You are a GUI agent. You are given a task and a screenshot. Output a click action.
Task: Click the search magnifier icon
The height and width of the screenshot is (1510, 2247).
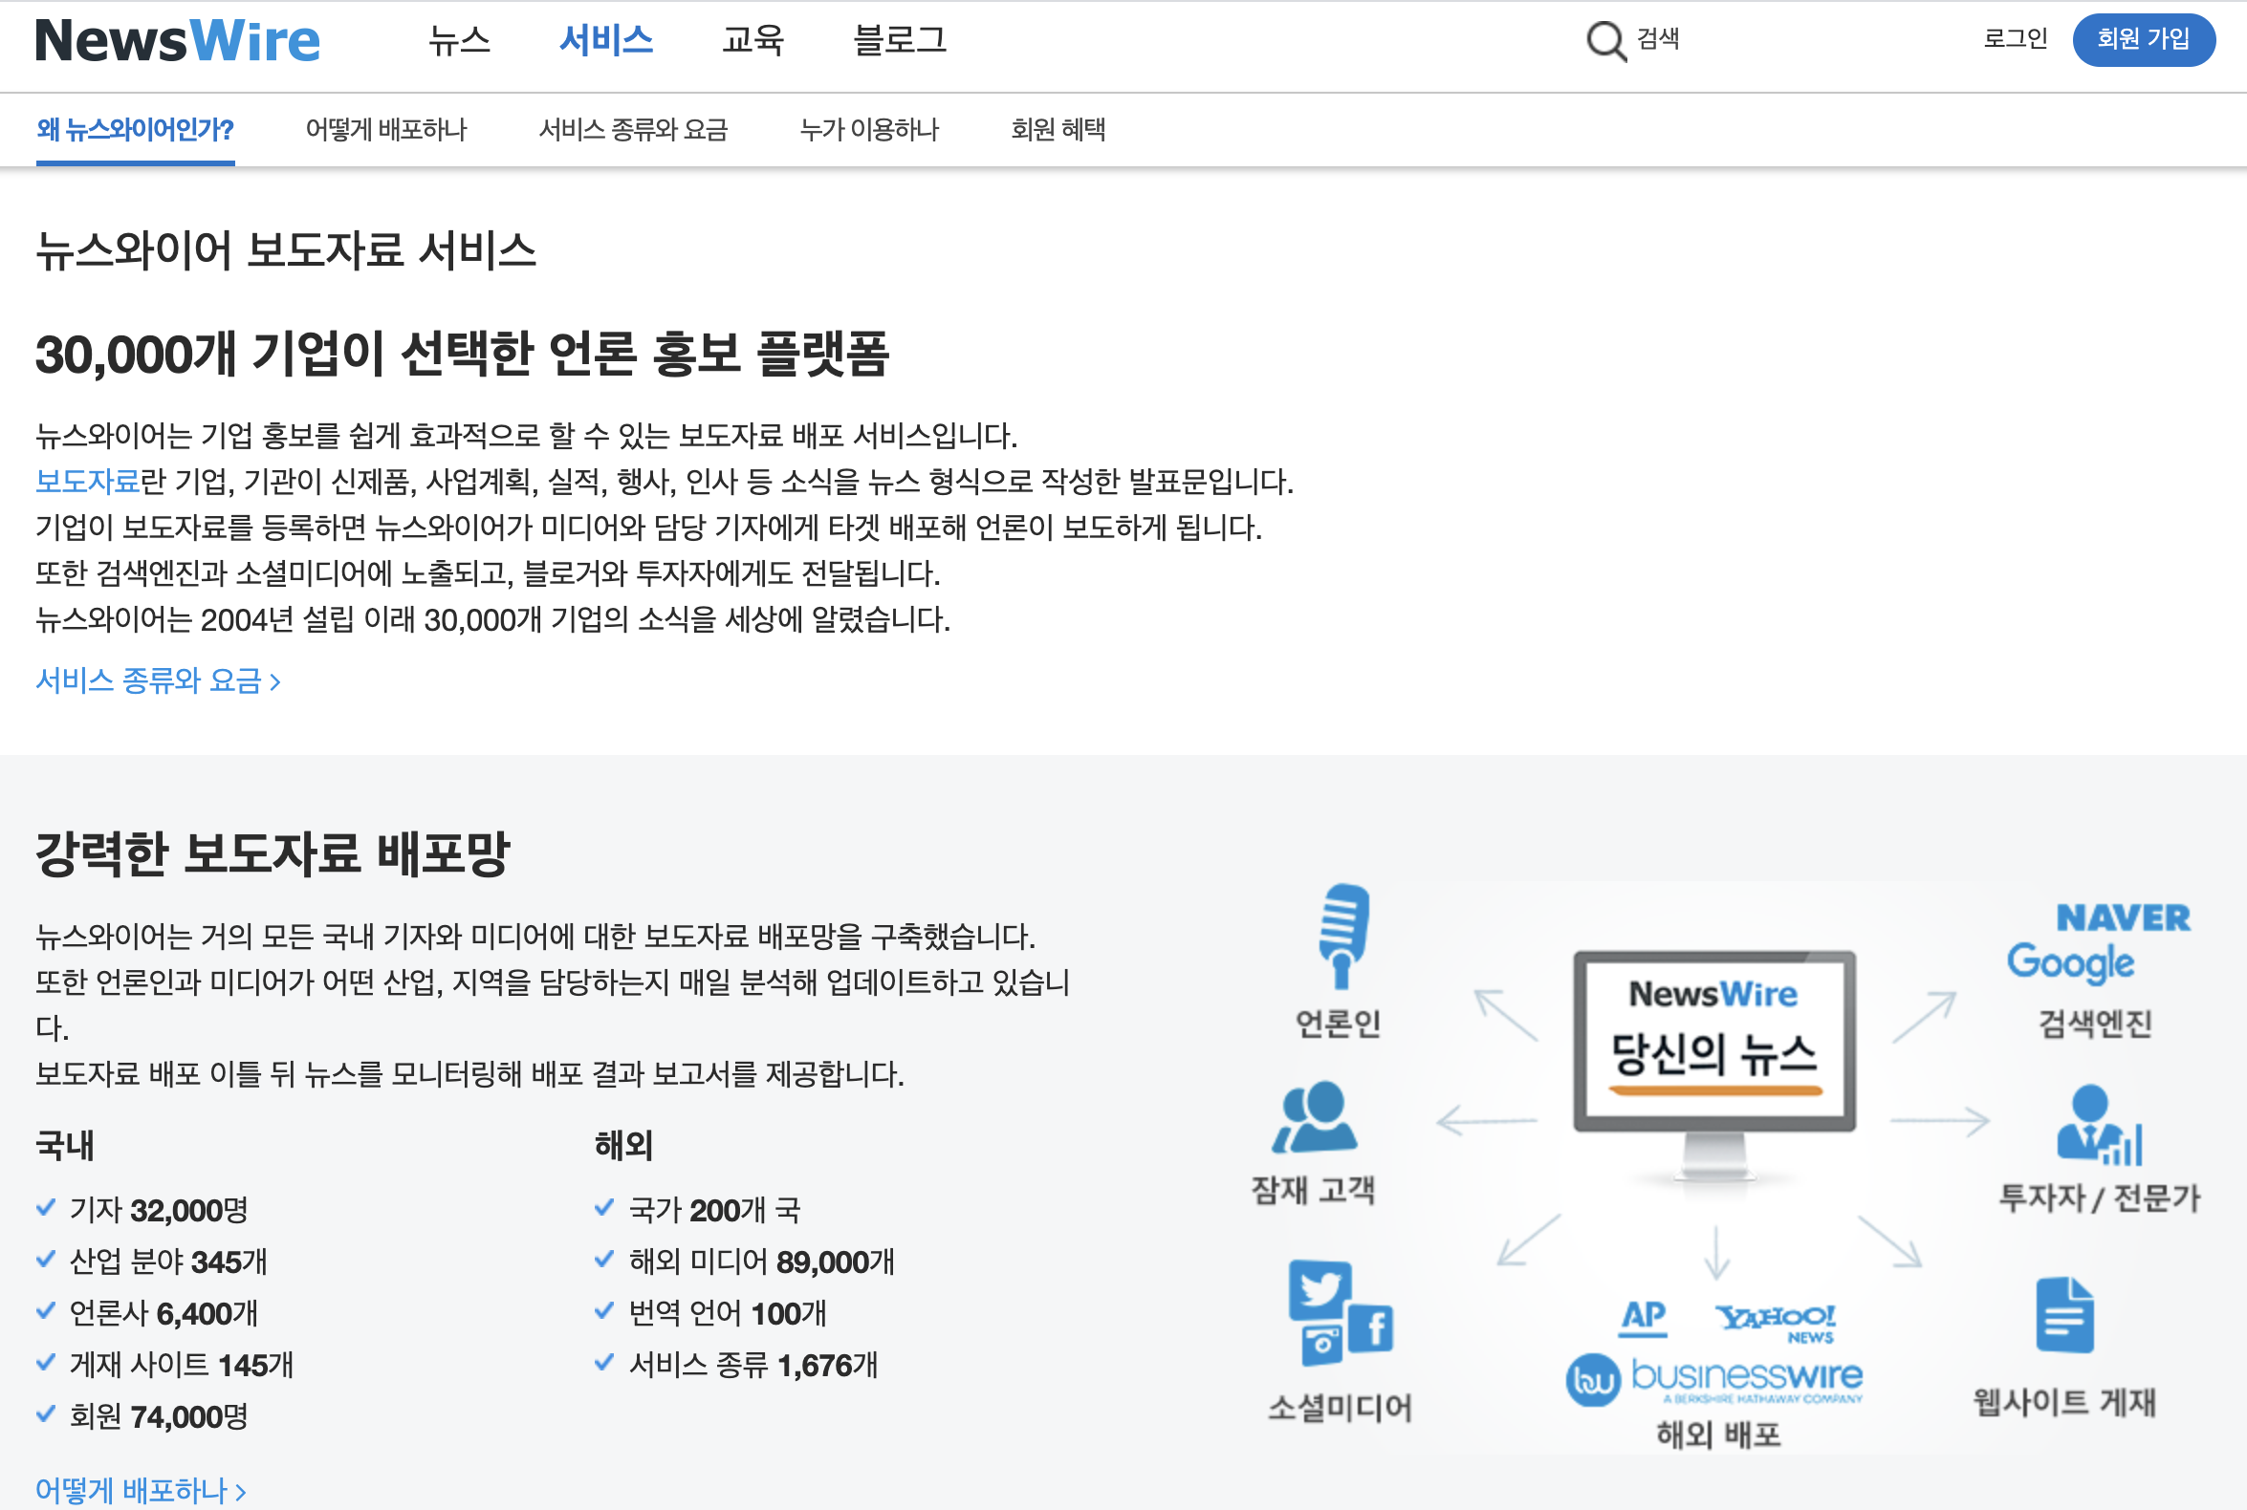point(1605,40)
